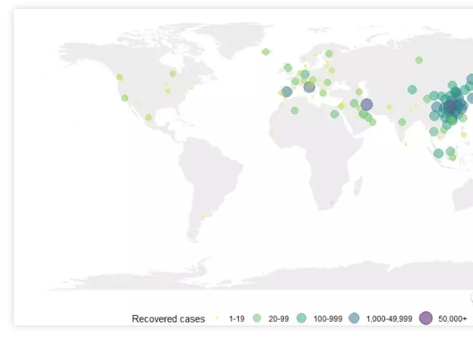Click the 100-999 teal legend circle
The image size is (473, 342).
(301, 318)
